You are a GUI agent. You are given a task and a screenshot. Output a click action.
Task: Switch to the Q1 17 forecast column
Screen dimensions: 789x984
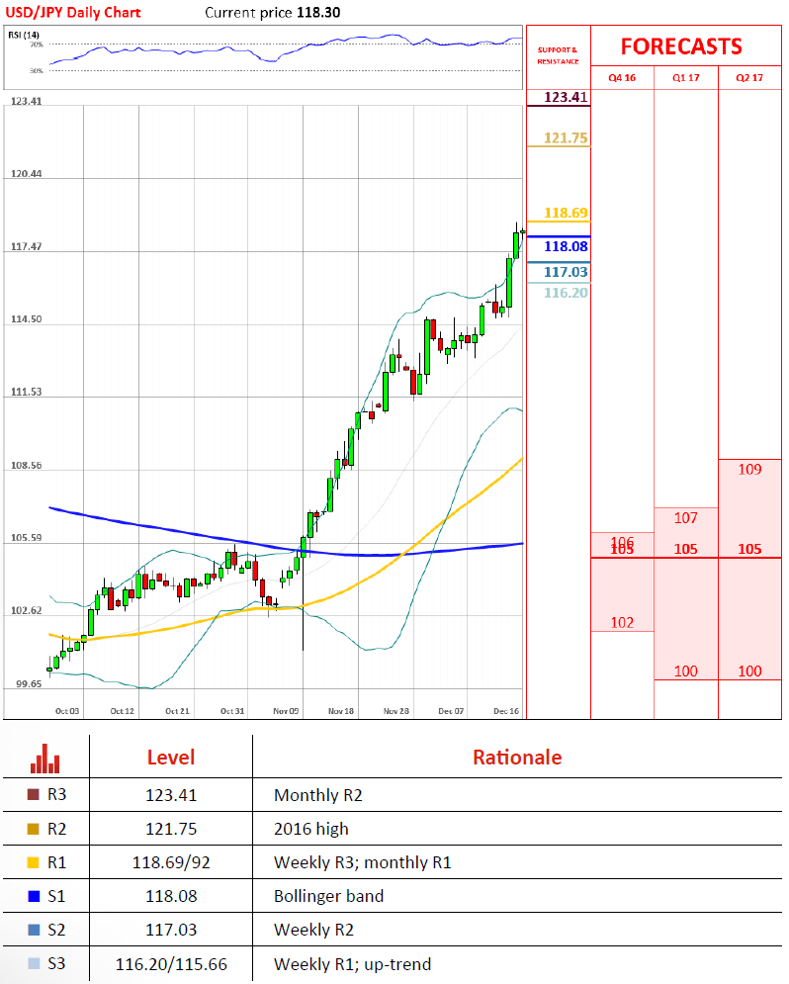(x=685, y=78)
